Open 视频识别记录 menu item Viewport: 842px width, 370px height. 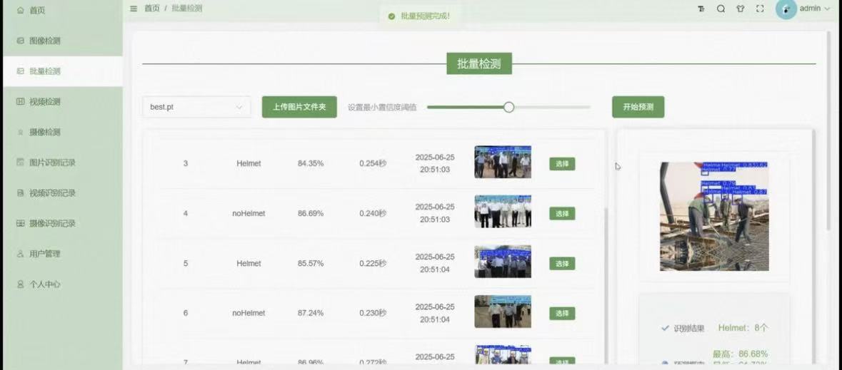(x=64, y=192)
